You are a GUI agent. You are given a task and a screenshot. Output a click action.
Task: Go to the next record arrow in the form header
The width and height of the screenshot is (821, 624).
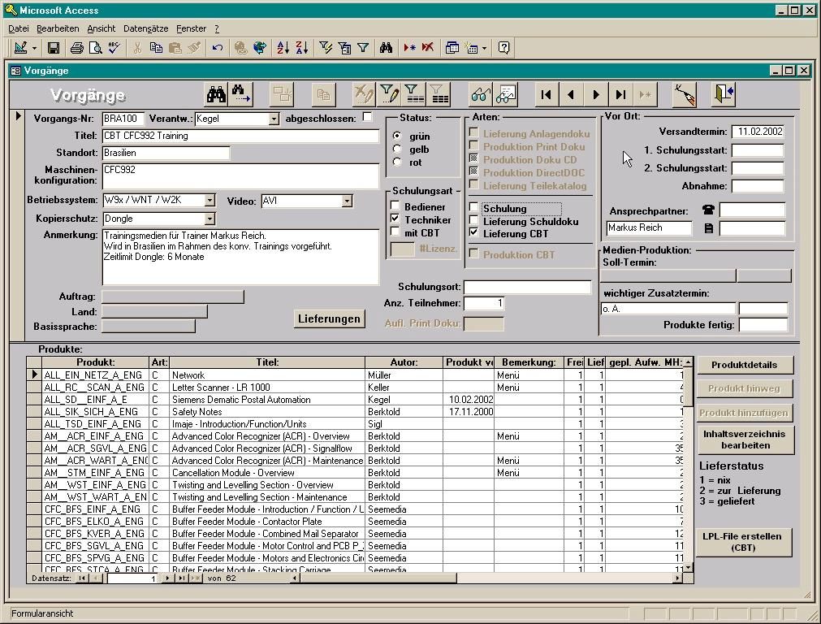pyautogui.click(x=596, y=95)
